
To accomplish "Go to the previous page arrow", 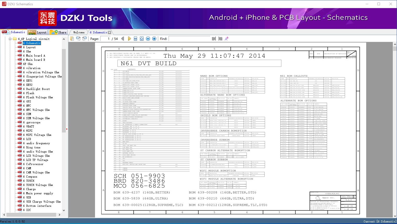I will pos(123,39).
